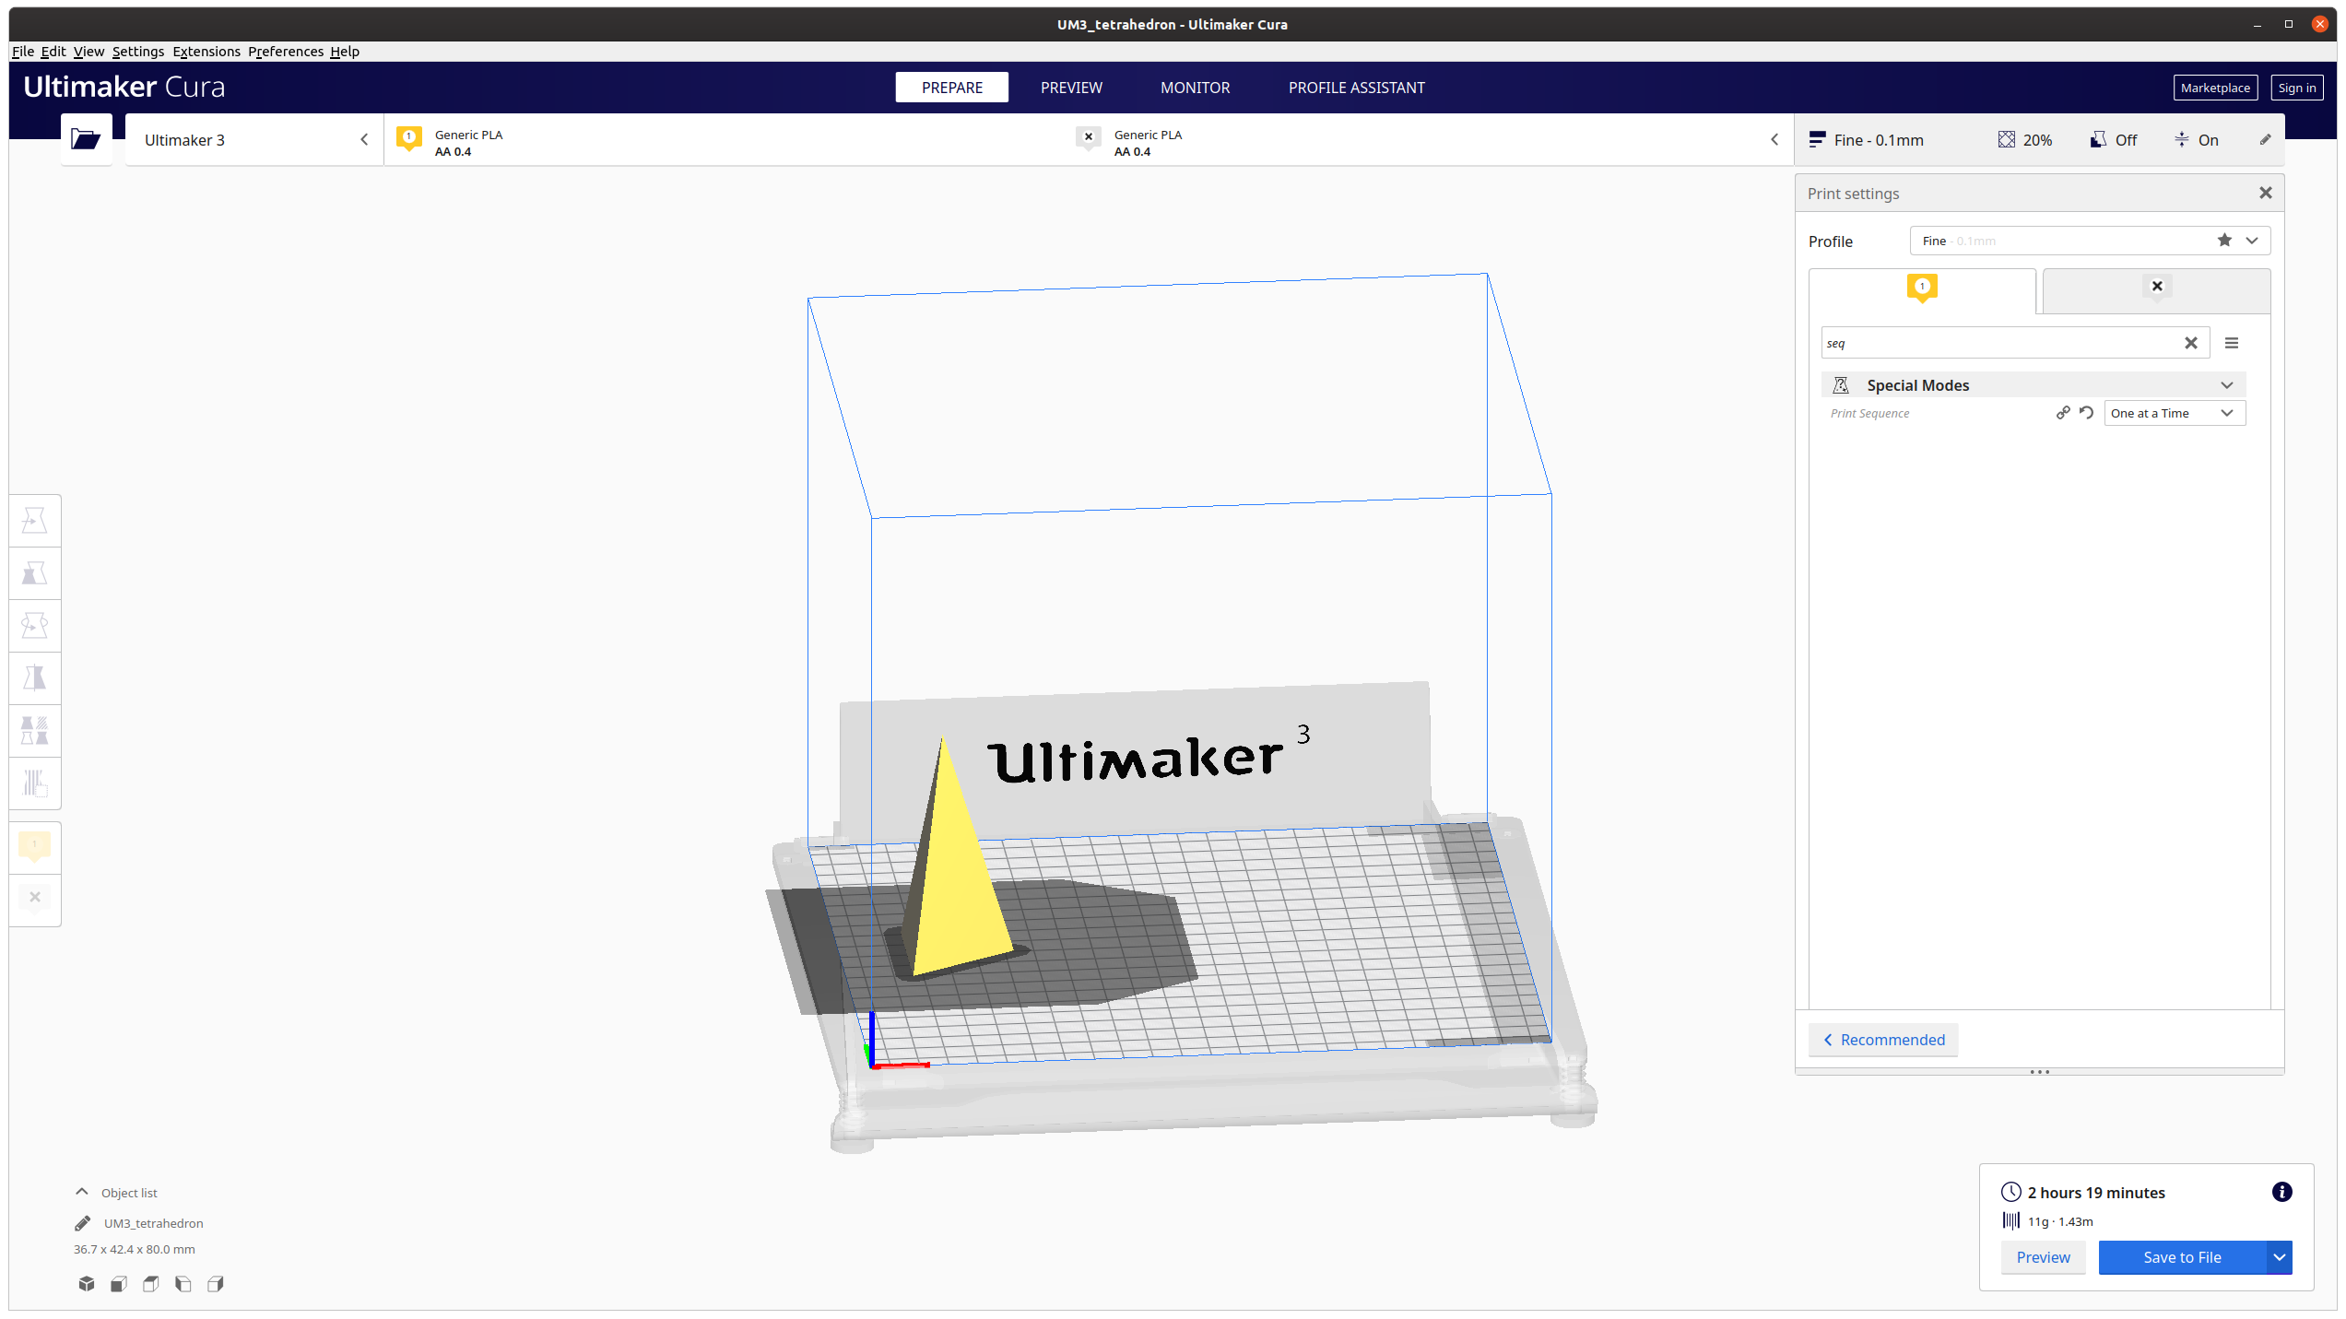Click the Sign in button
The image size is (2346, 1319).
pyautogui.click(x=2296, y=88)
